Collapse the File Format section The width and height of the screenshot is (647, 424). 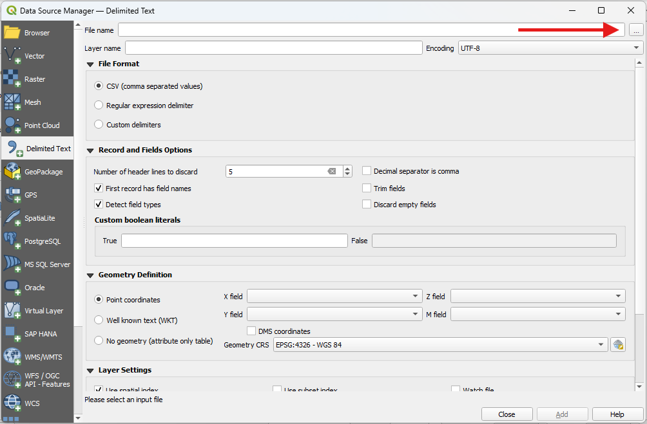click(90, 64)
